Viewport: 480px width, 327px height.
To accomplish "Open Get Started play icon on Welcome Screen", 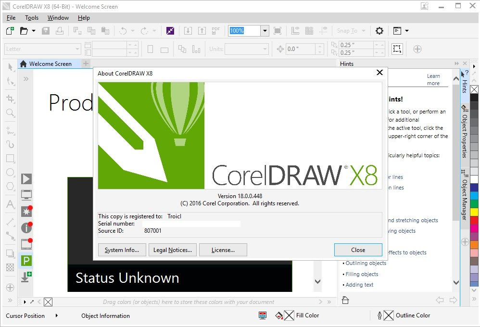I will [26, 179].
